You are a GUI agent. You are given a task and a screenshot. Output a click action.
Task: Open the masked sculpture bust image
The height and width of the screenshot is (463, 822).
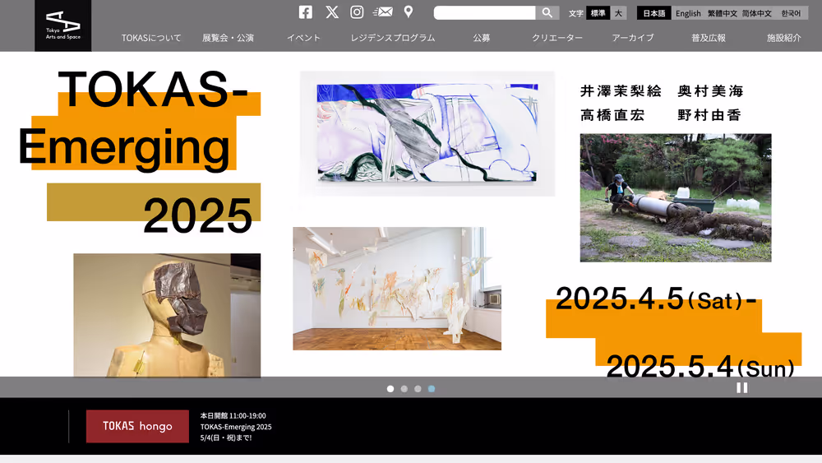167,315
